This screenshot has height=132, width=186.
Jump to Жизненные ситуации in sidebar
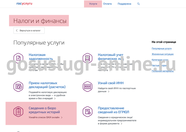[x=162, y=54]
